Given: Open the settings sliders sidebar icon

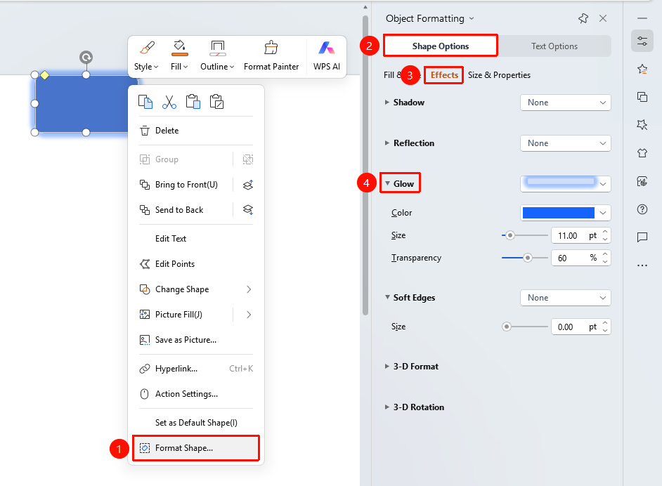Looking at the screenshot, I should tap(642, 41).
